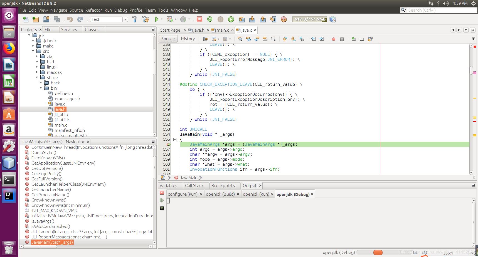Select main.c file in Projects tree
Image resolution: width=478 pixels, height=257 pixels.
tap(61, 125)
